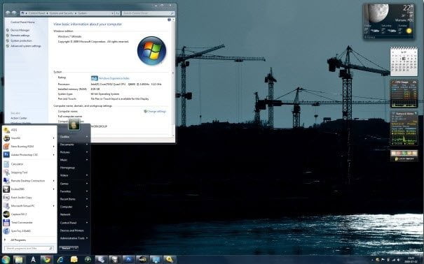424x264 pixels.
Task: Open the Photoshop taskbar button
Action: click(129, 259)
